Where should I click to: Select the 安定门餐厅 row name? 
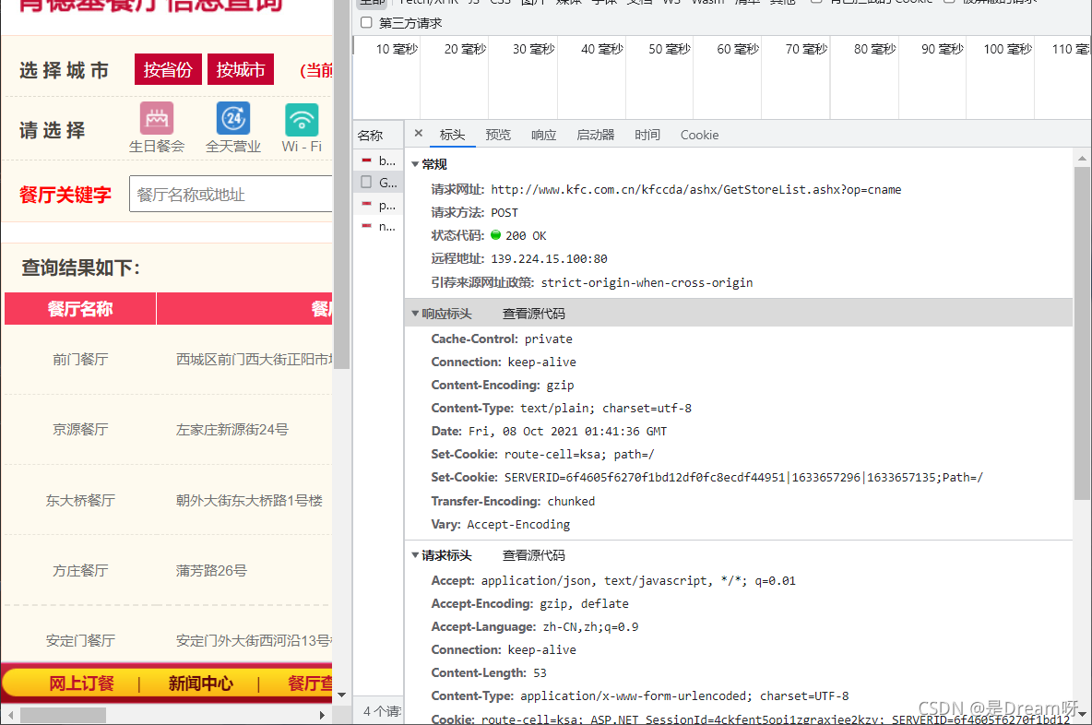80,641
